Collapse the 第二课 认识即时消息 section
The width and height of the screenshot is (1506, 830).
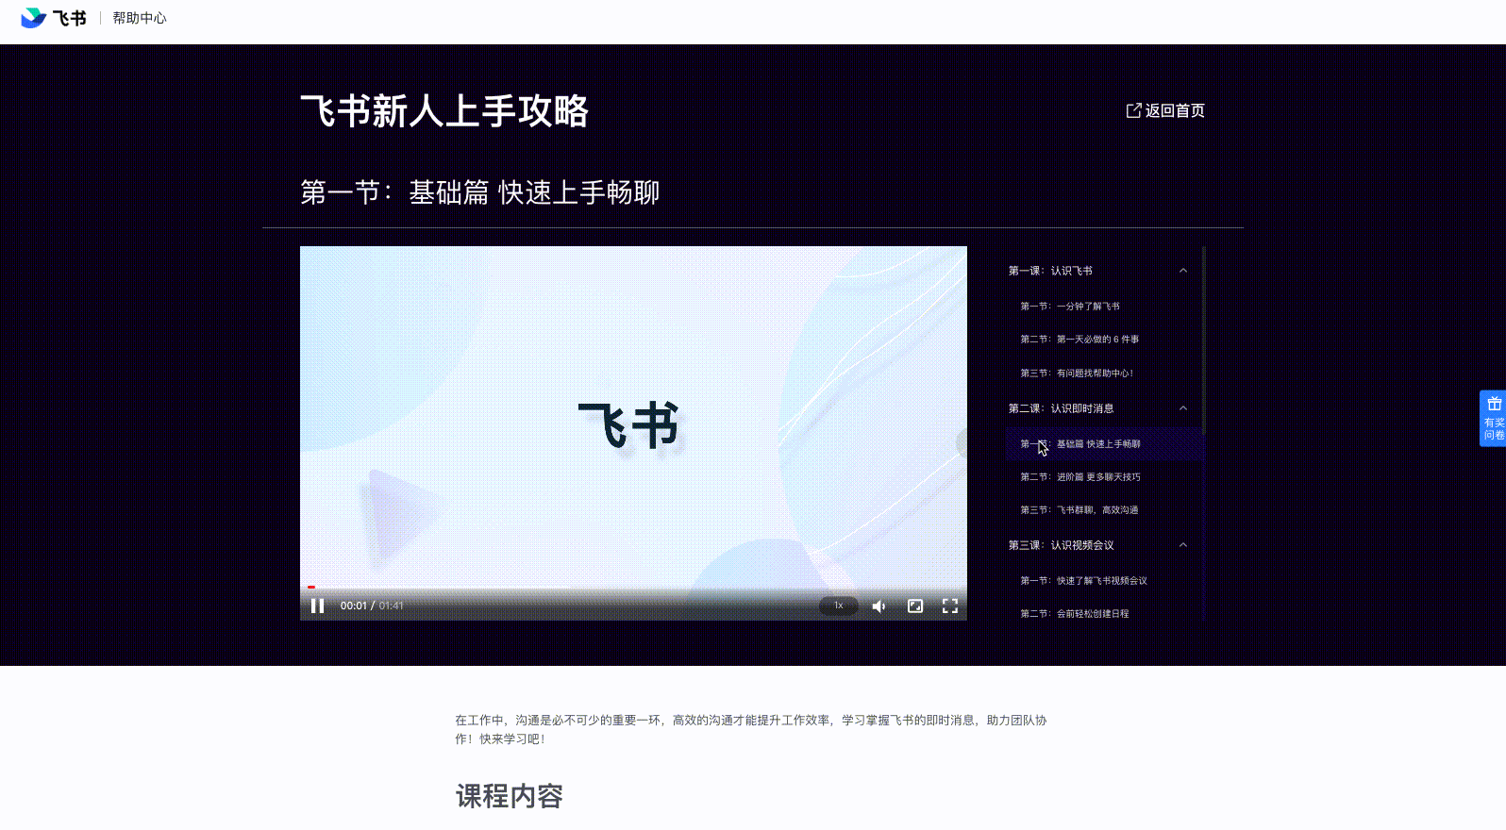pyautogui.click(x=1182, y=408)
